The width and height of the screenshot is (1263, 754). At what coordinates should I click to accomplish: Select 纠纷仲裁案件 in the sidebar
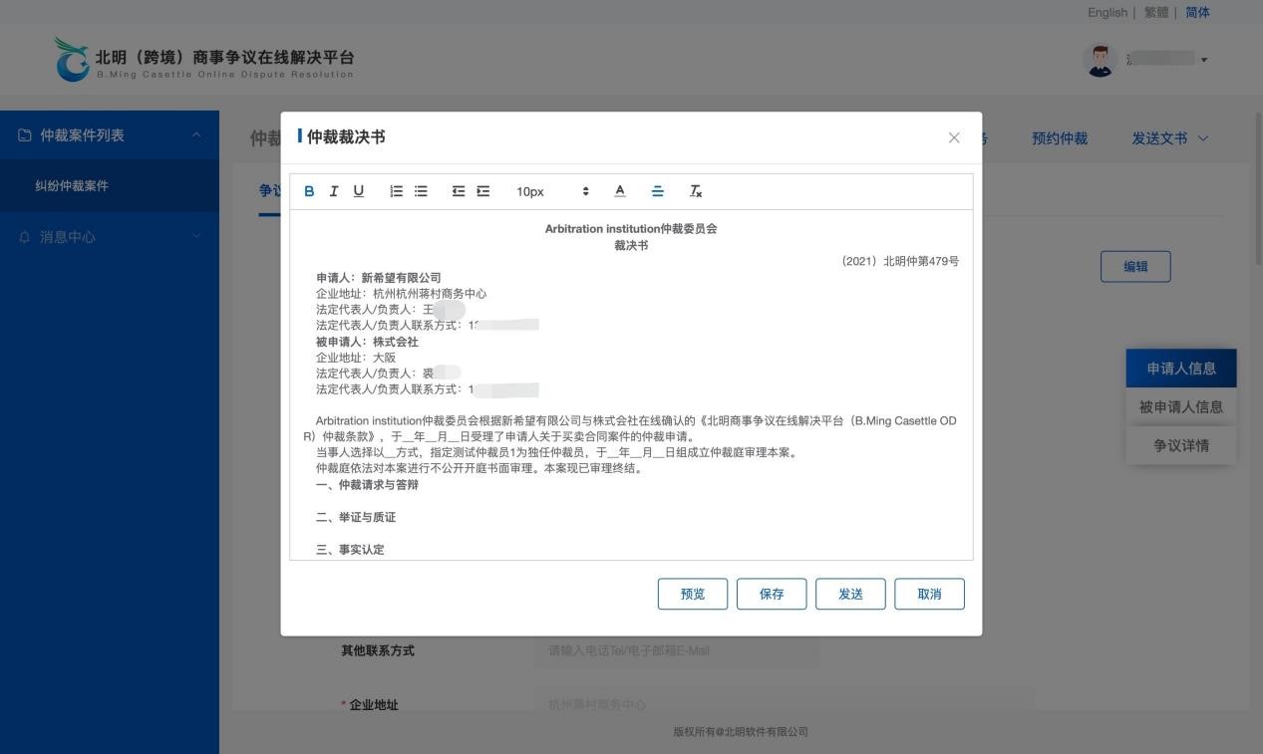pyautogui.click(x=72, y=186)
